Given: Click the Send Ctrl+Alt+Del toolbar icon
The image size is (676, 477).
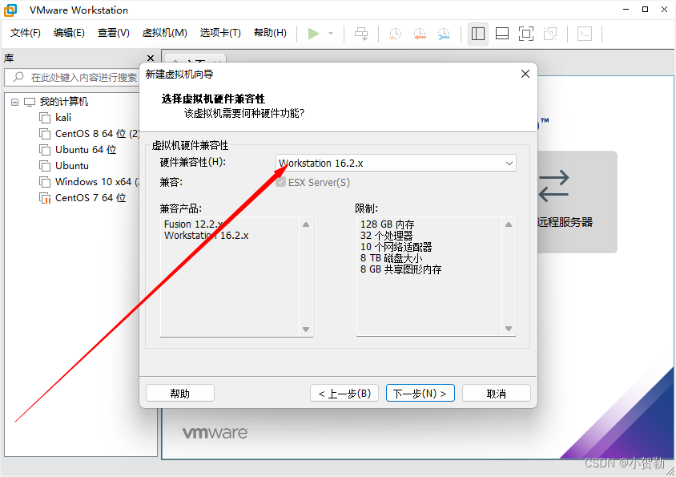Looking at the screenshot, I should (361, 33).
